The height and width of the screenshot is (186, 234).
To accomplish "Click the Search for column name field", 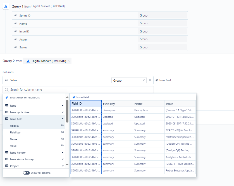I will (78, 90).
